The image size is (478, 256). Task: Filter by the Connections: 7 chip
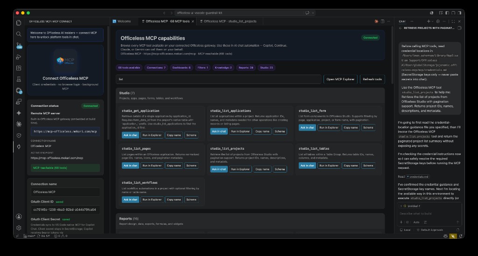point(156,68)
